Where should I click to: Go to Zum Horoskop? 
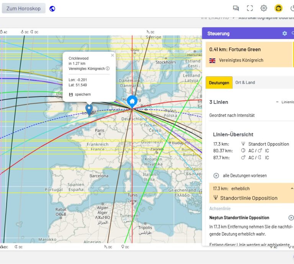23,8
